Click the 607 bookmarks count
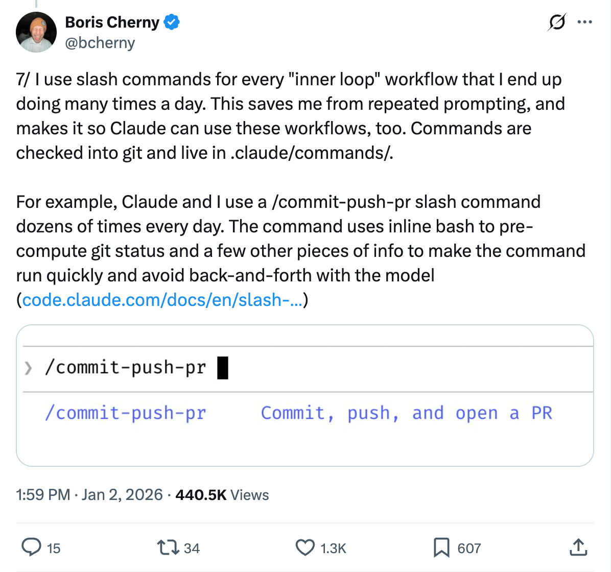The height and width of the screenshot is (572, 611). click(x=469, y=549)
